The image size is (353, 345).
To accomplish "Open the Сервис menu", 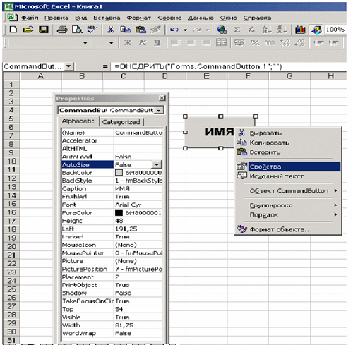I will [x=169, y=18].
